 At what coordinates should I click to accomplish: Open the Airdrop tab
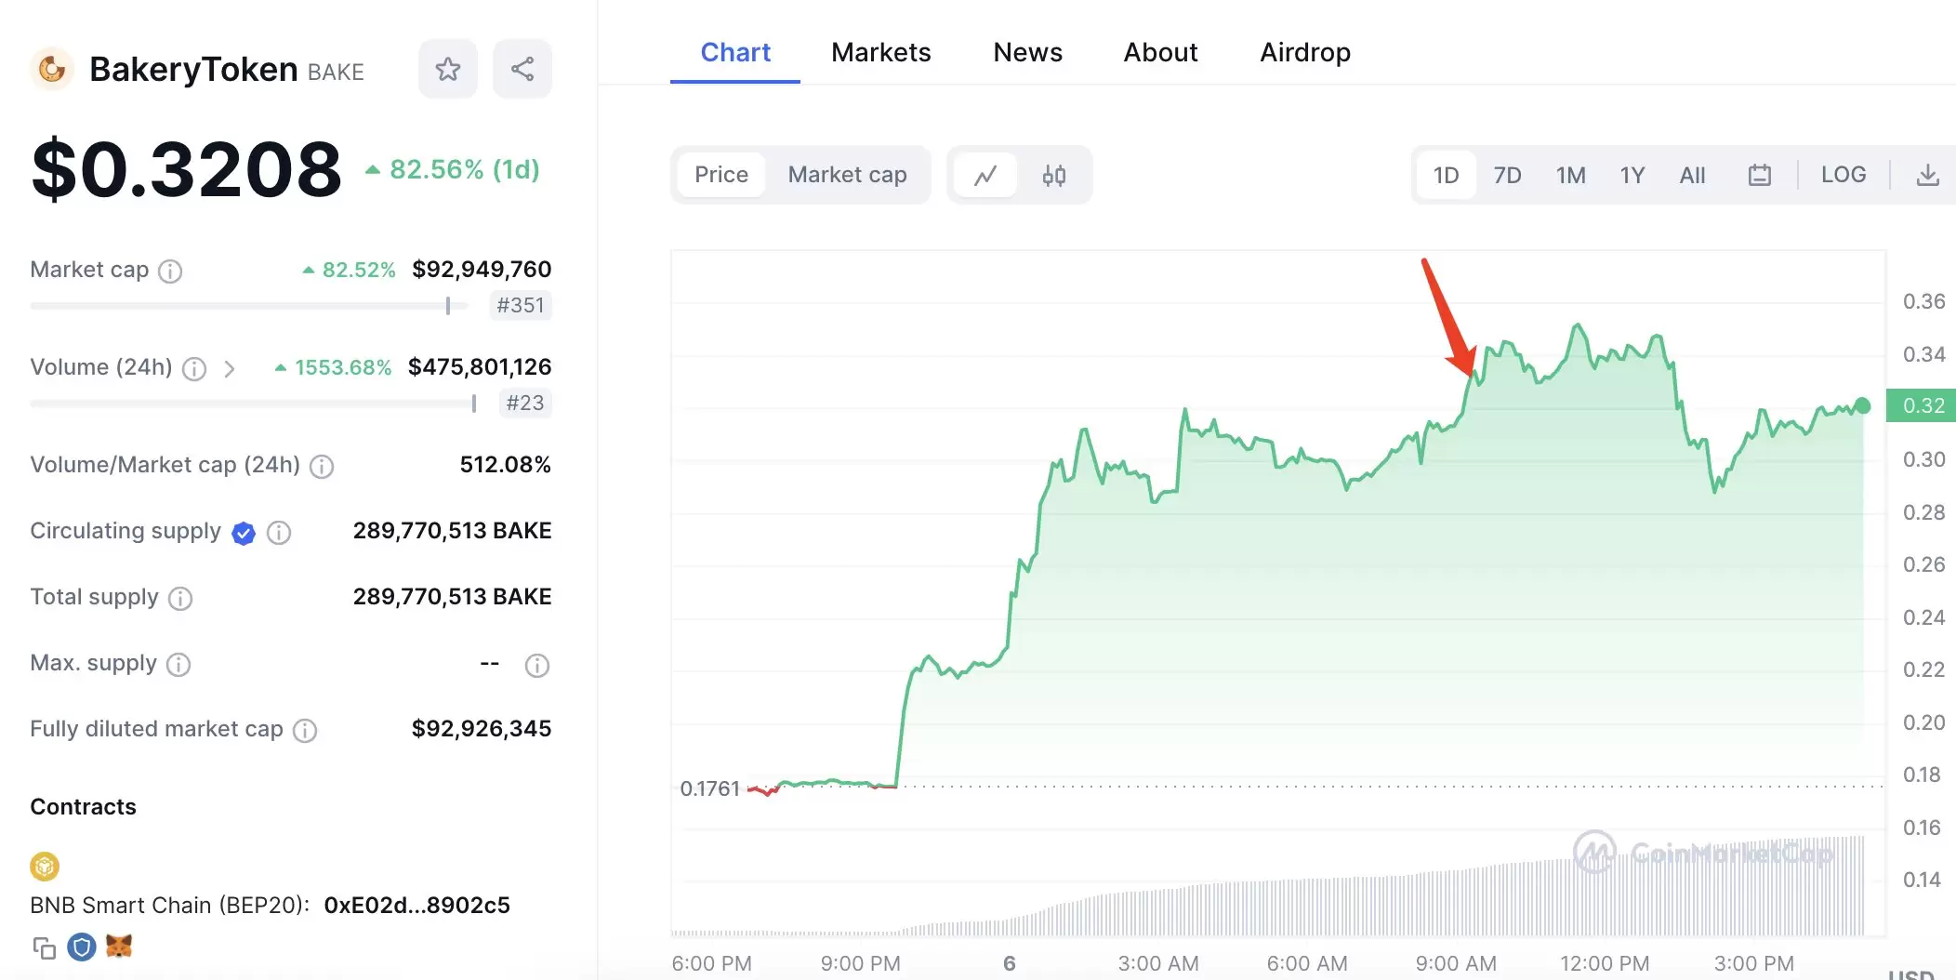coord(1304,52)
